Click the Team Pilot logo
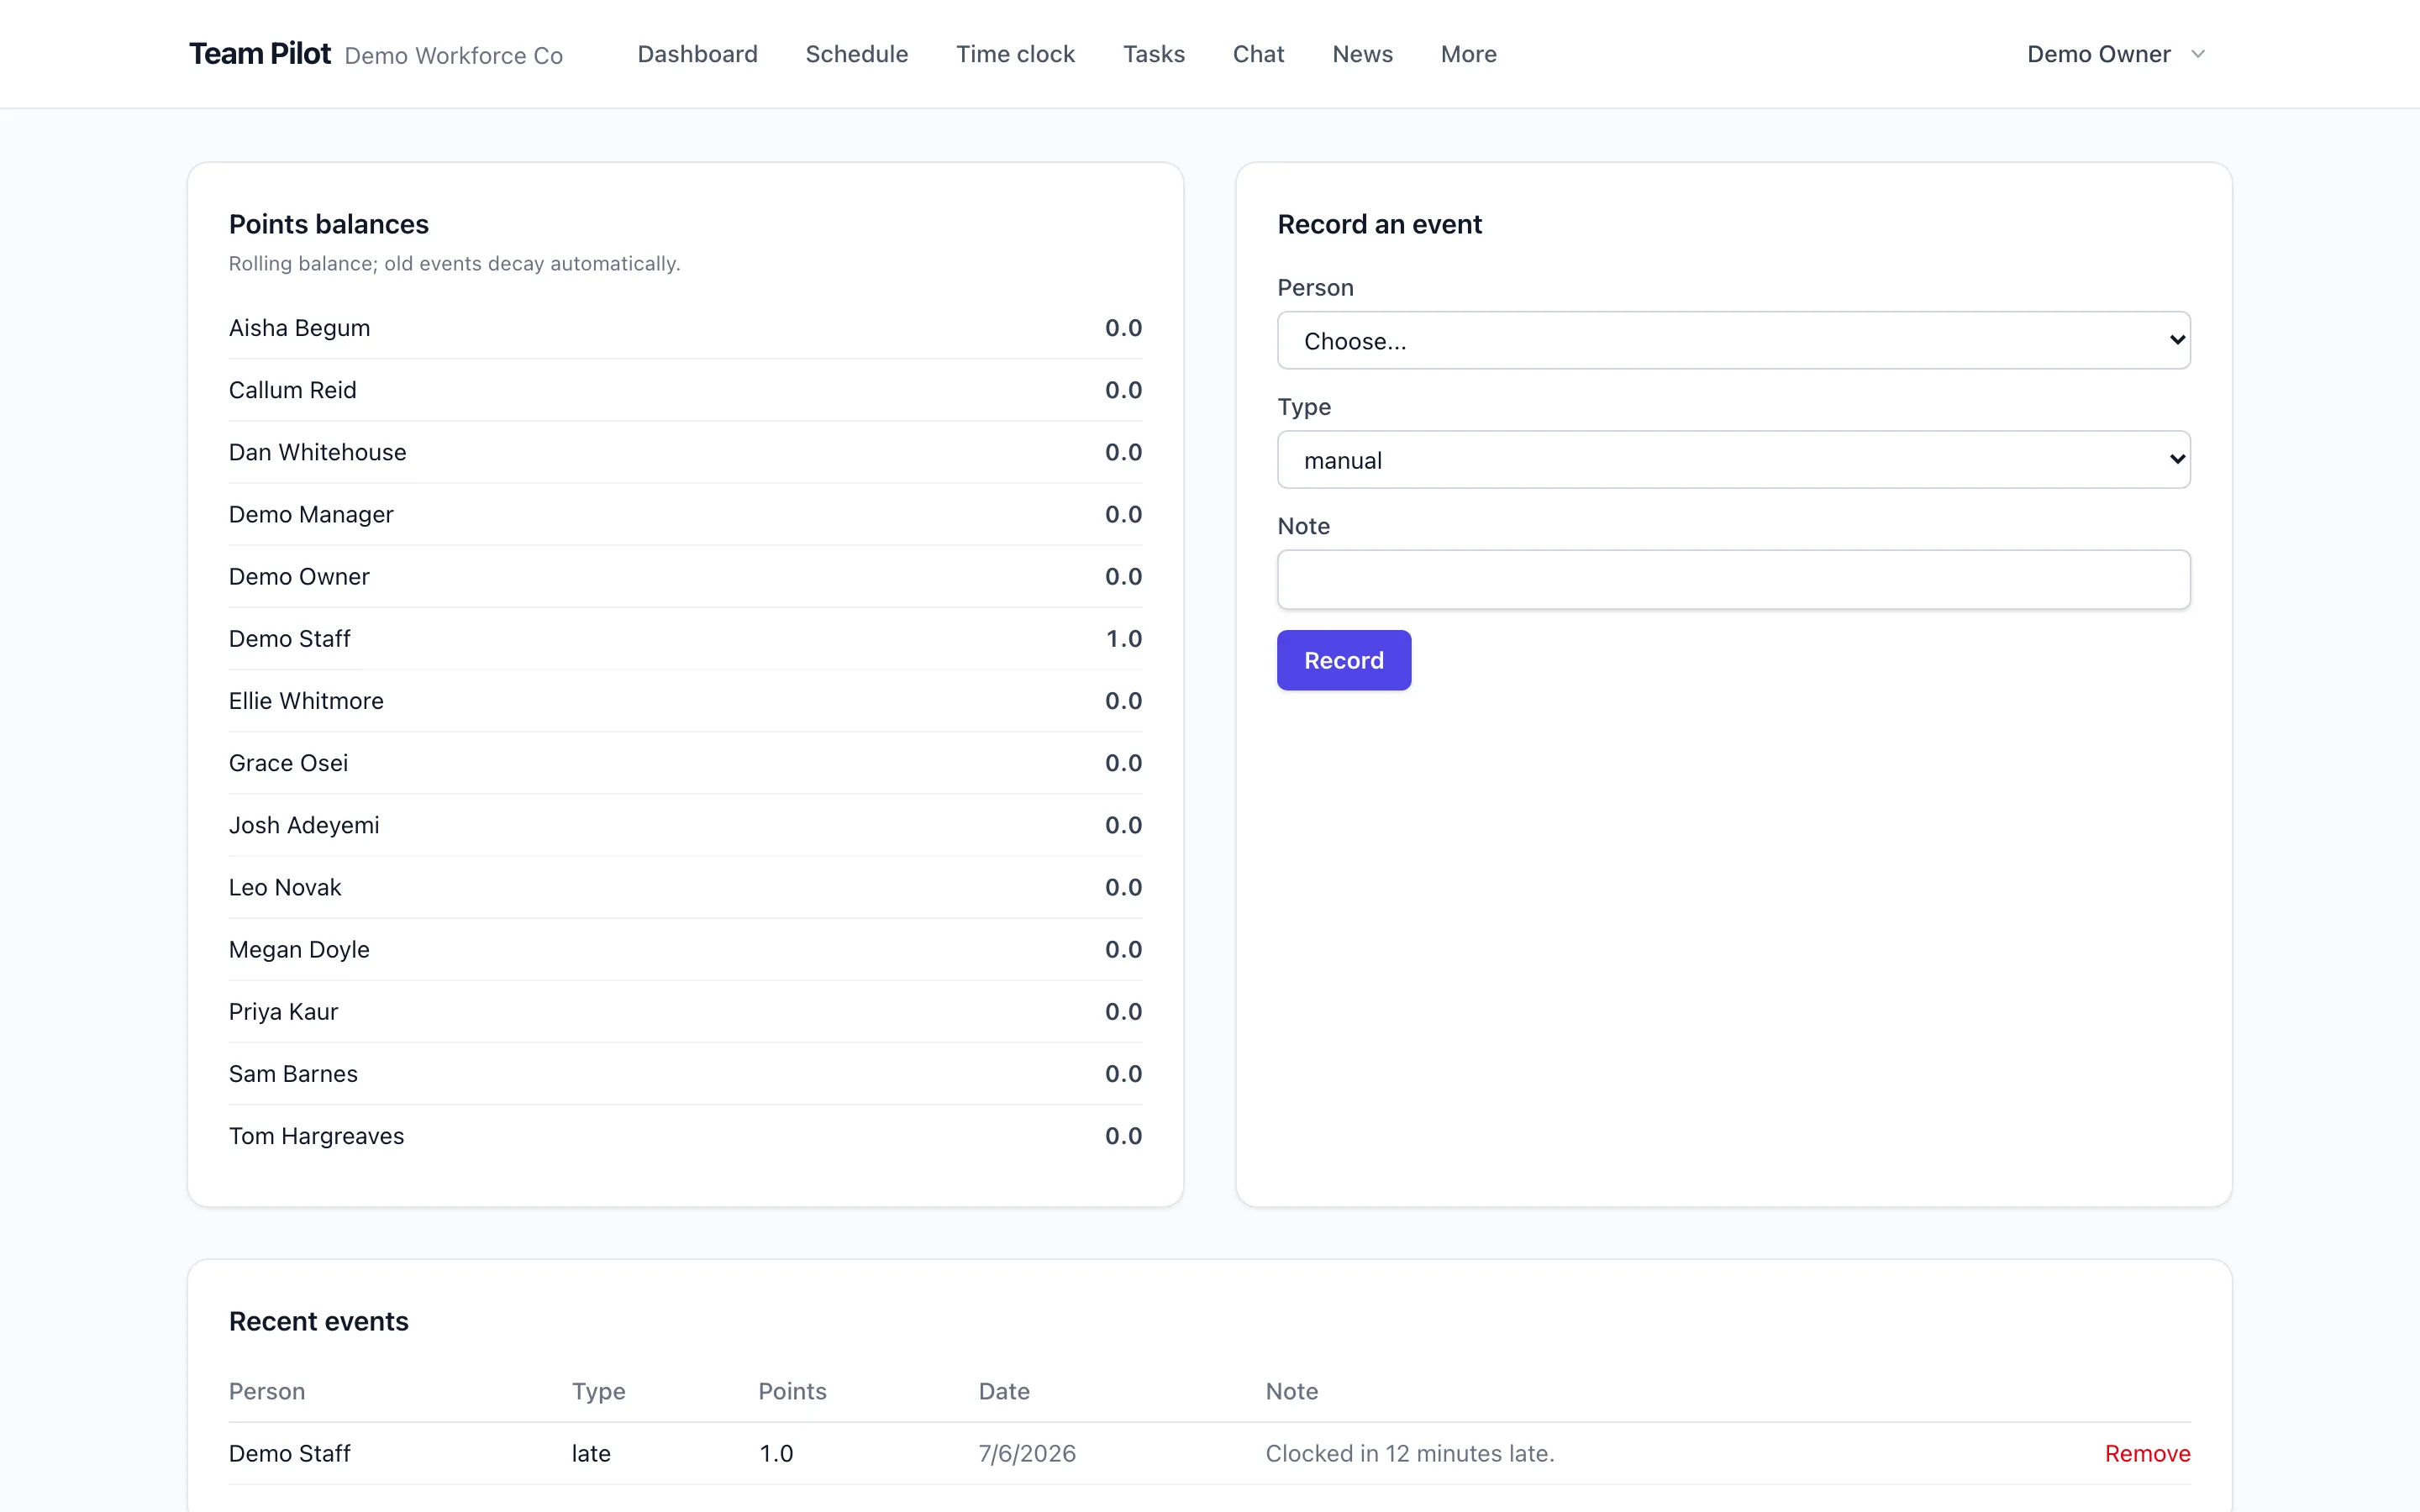 259,54
